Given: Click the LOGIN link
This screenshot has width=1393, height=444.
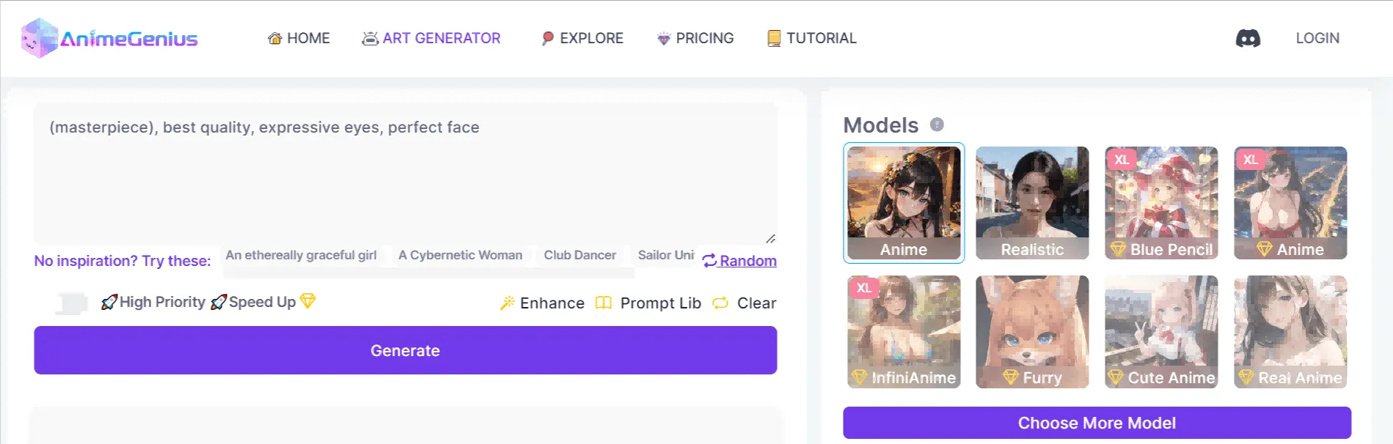Looking at the screenshot, I should [x=1317, y=37].
